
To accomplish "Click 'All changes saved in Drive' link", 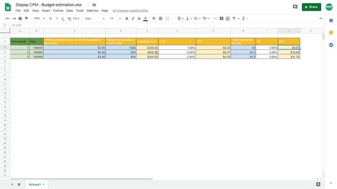I will click(x=130, y=10).
